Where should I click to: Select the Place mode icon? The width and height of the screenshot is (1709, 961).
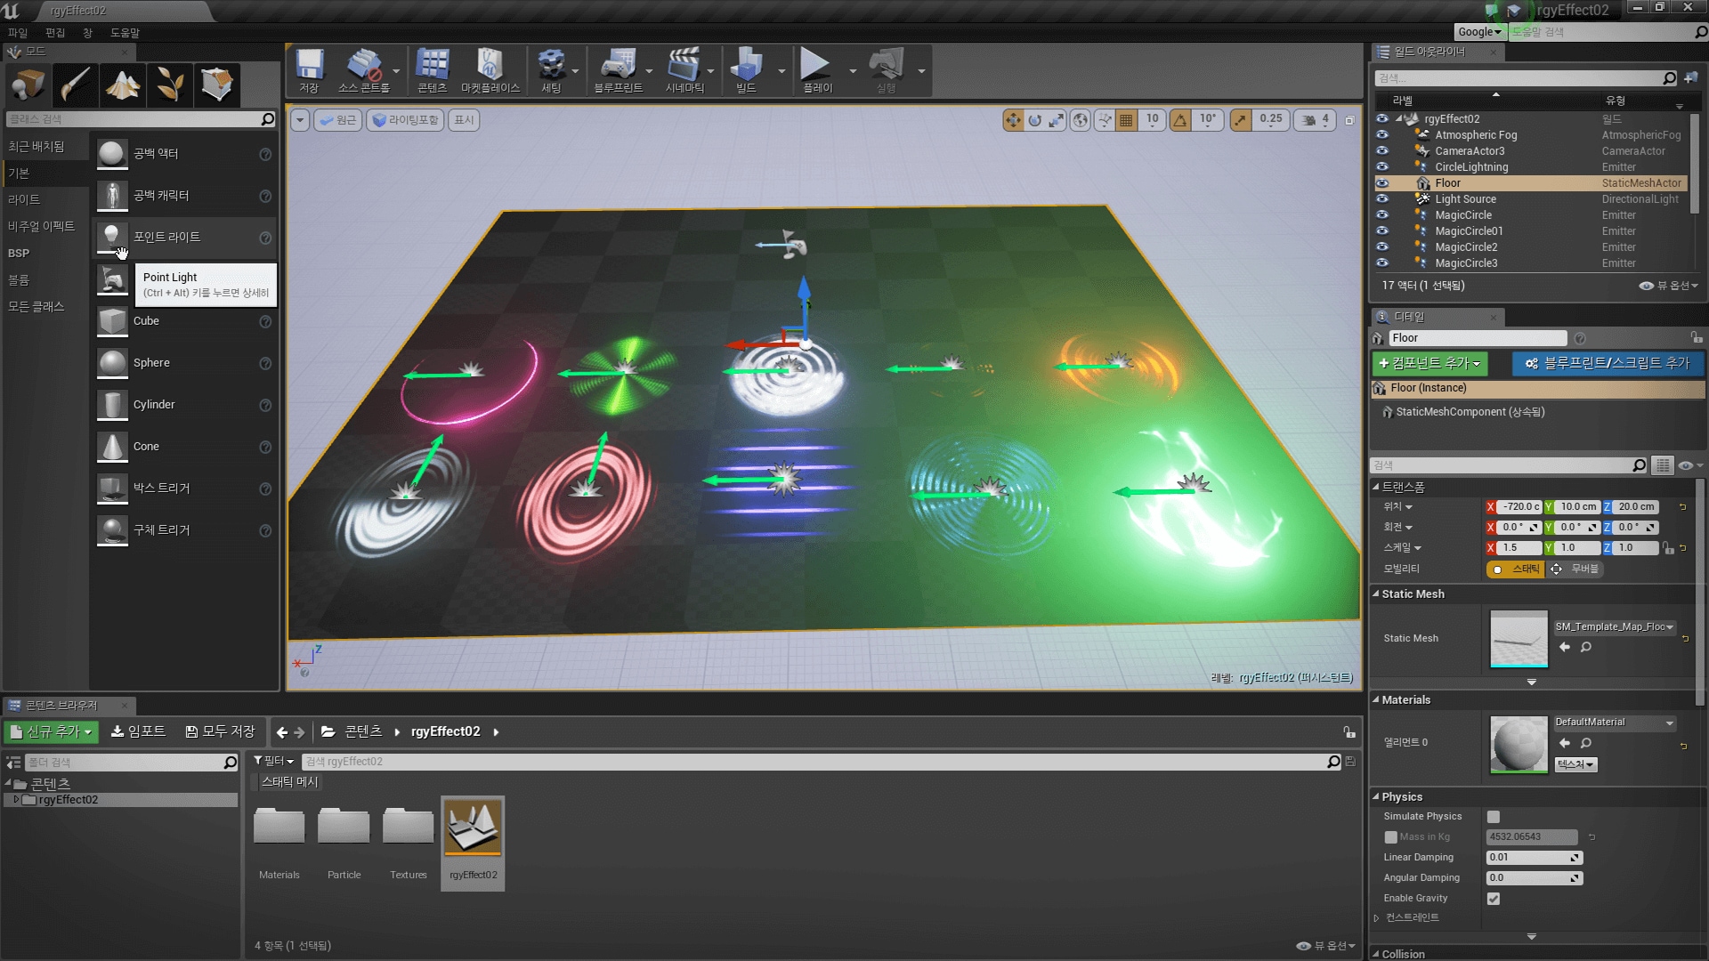point(28,85)
